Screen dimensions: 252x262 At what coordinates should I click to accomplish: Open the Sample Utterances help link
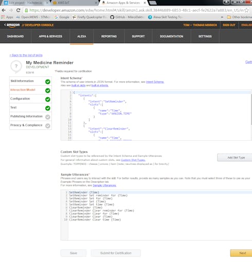(104, 185)
